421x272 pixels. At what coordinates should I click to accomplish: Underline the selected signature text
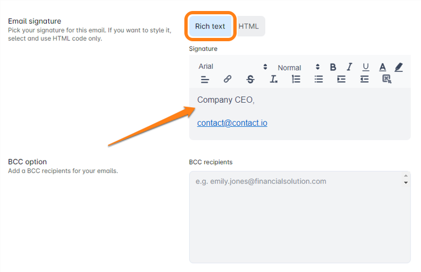365,67
